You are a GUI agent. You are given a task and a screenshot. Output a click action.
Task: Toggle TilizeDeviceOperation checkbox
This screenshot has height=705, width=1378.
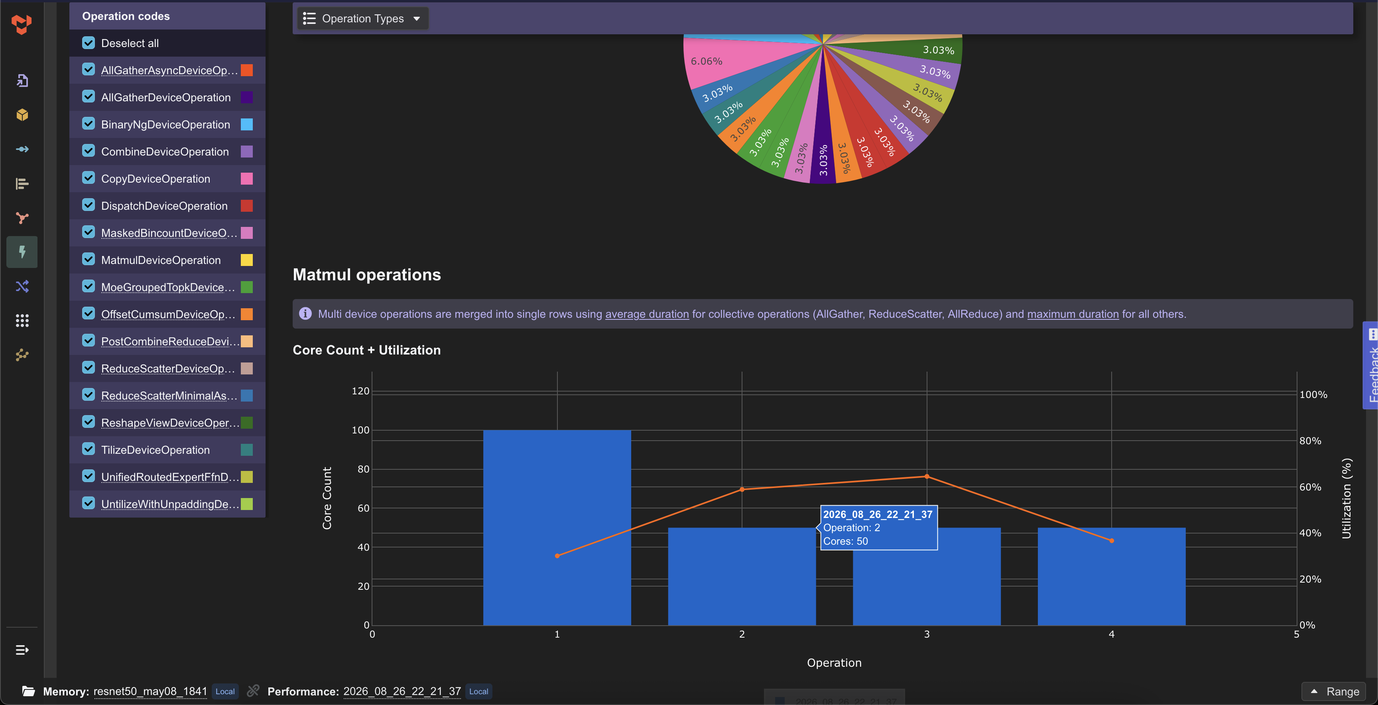[88, 449]
